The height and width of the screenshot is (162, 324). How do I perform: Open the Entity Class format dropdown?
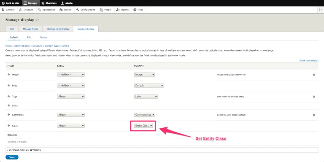(x=143, y=126)
